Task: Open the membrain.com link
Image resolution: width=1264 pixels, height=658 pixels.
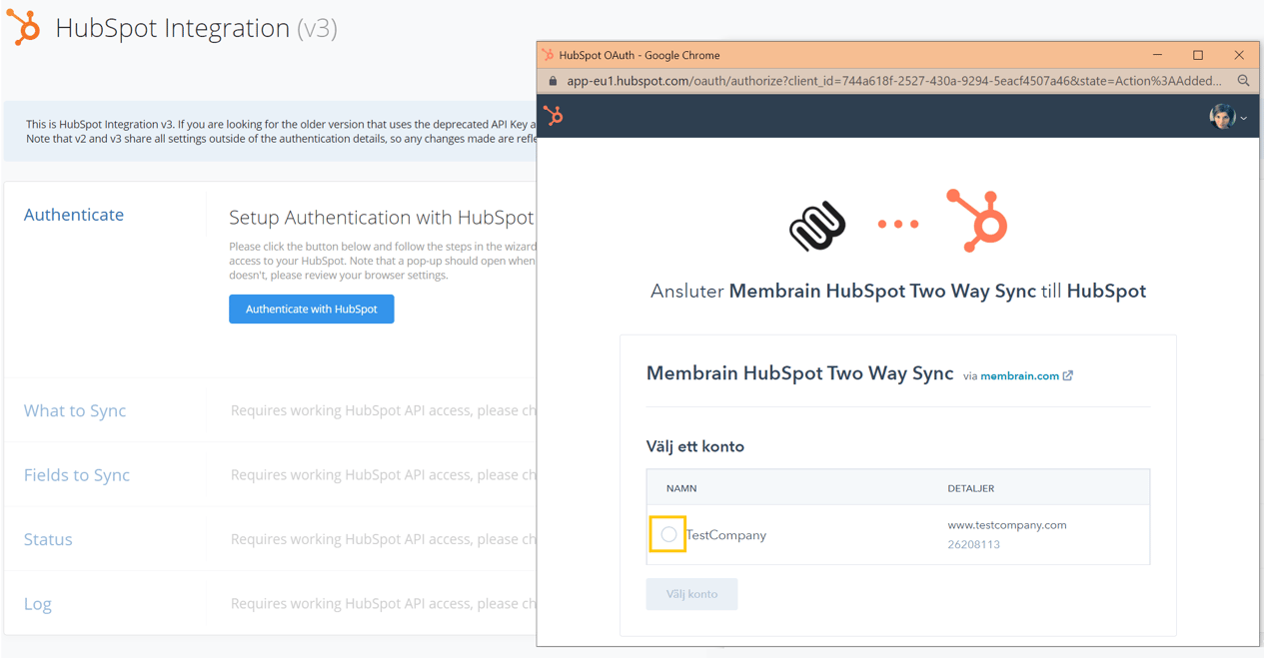Action: tap(1019, 376)
